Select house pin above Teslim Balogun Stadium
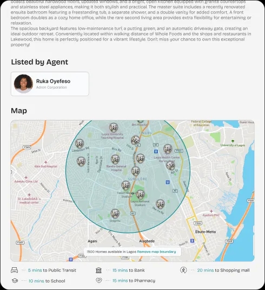The image size is (265, 290). 126,186
